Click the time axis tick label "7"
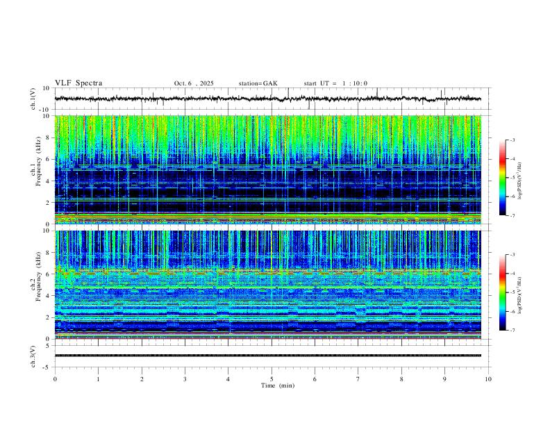550x425 pixels. click(x=358, y=379)
